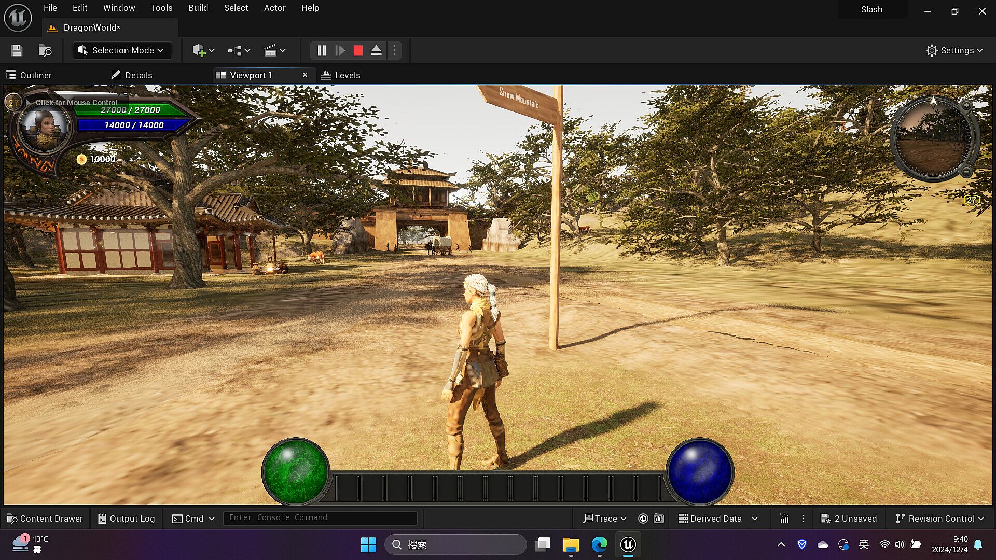Click the Eject from player icon
The height and width of the screenshot is (560, 996).
376,50
